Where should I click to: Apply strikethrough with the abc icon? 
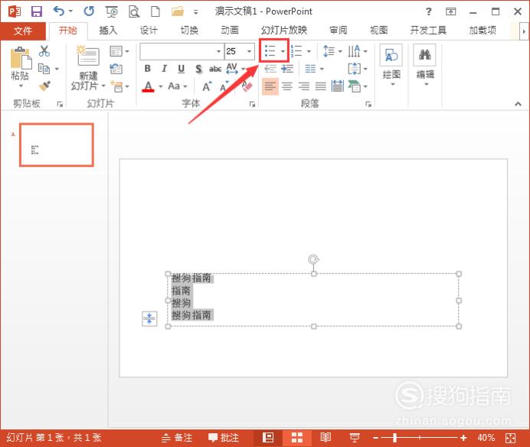tap(215, 69)
